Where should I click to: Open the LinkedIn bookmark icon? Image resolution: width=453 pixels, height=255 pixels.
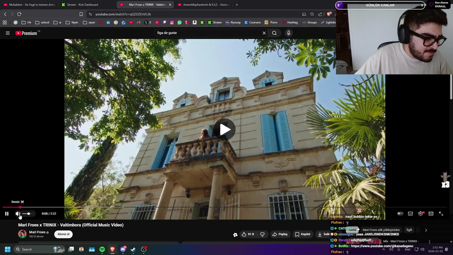coord(108,22)
